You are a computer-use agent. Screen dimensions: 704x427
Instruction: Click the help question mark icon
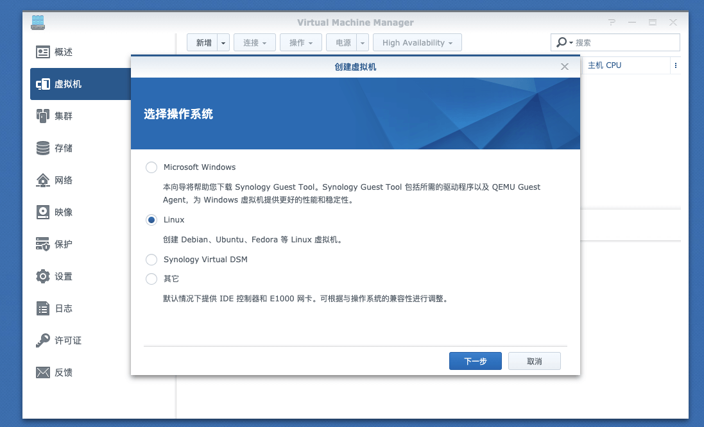pyautogui.click(x=612, y=22)
